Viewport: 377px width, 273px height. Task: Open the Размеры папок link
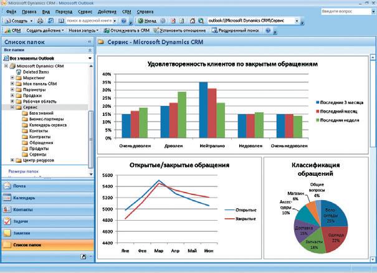pos(23,171)
